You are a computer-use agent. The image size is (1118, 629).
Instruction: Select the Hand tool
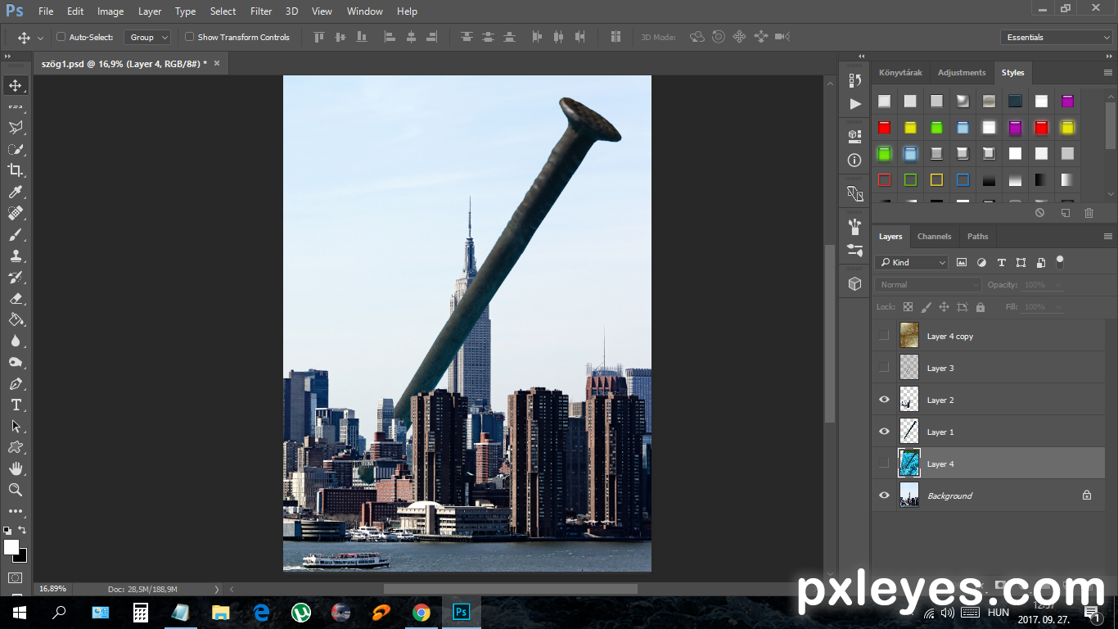point(15,468)
